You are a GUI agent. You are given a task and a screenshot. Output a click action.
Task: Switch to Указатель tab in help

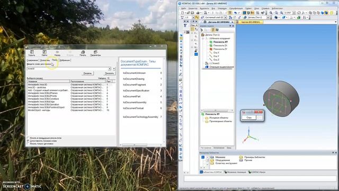45,60
